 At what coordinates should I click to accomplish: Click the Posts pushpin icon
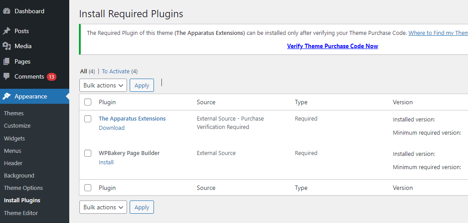coord(7,31)
